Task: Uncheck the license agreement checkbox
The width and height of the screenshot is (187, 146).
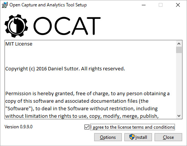Action: [87, 127]
